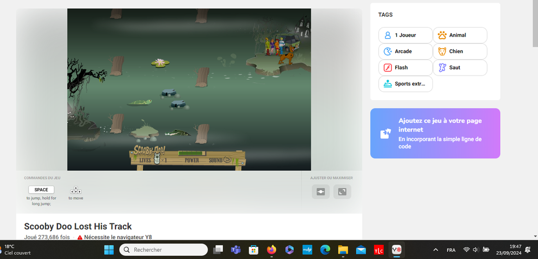Screen dimensions: 538x259
Task: Click the Arcade tag icon
Action: point(388,51)
